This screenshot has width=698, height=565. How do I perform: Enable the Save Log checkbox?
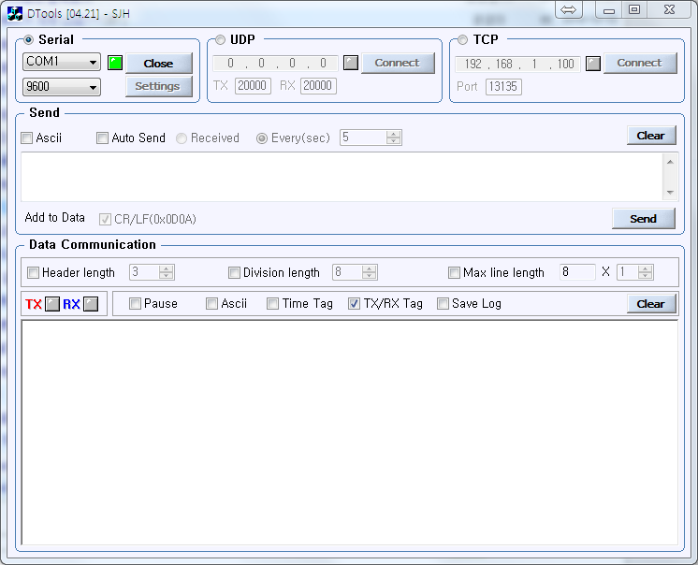[x=443, y=304]
